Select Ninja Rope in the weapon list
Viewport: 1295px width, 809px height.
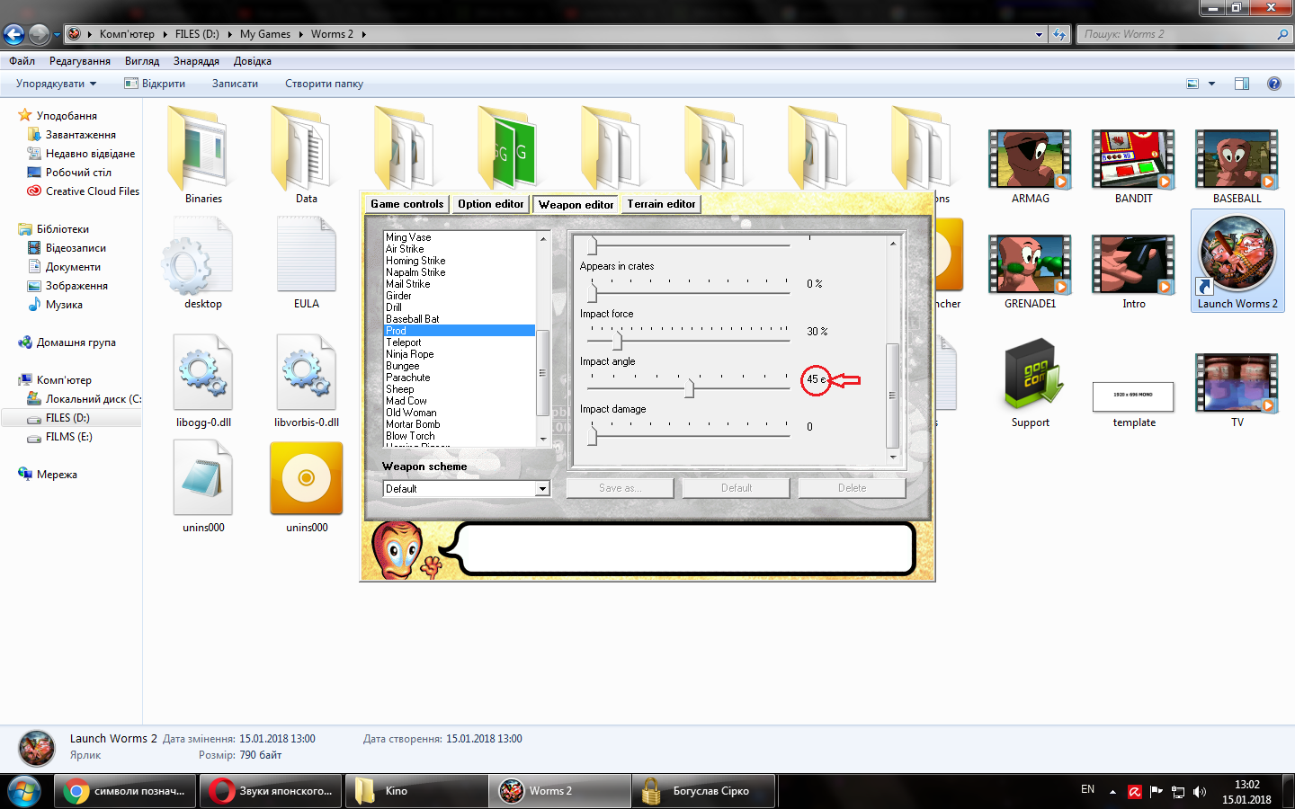coord(460,354)
